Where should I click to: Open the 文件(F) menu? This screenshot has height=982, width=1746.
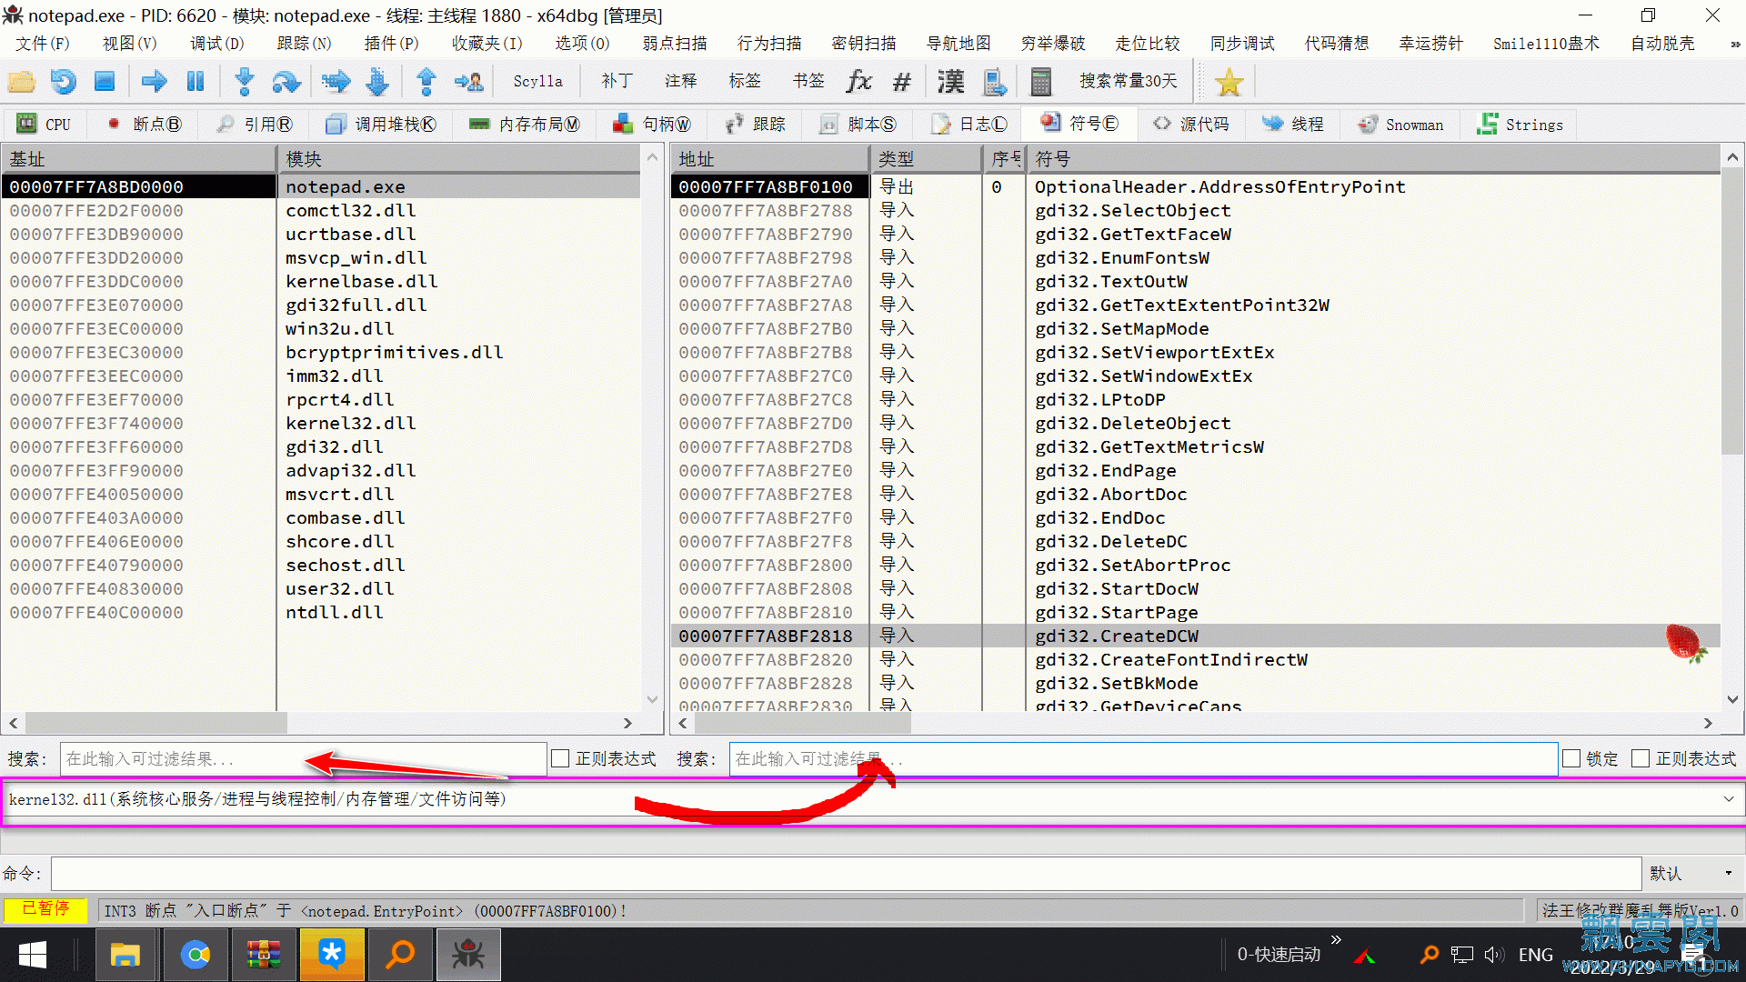coord(43,44)
